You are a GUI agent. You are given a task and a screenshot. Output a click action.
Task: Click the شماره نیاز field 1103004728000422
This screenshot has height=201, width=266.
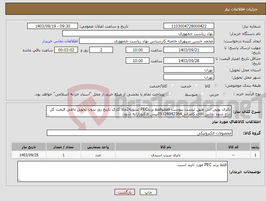click(189, 26)
